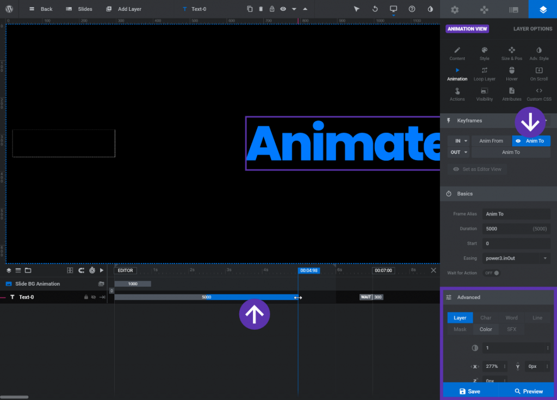Select the Char tab in Advanced section

pyautogui.click(x=486, y=317)
